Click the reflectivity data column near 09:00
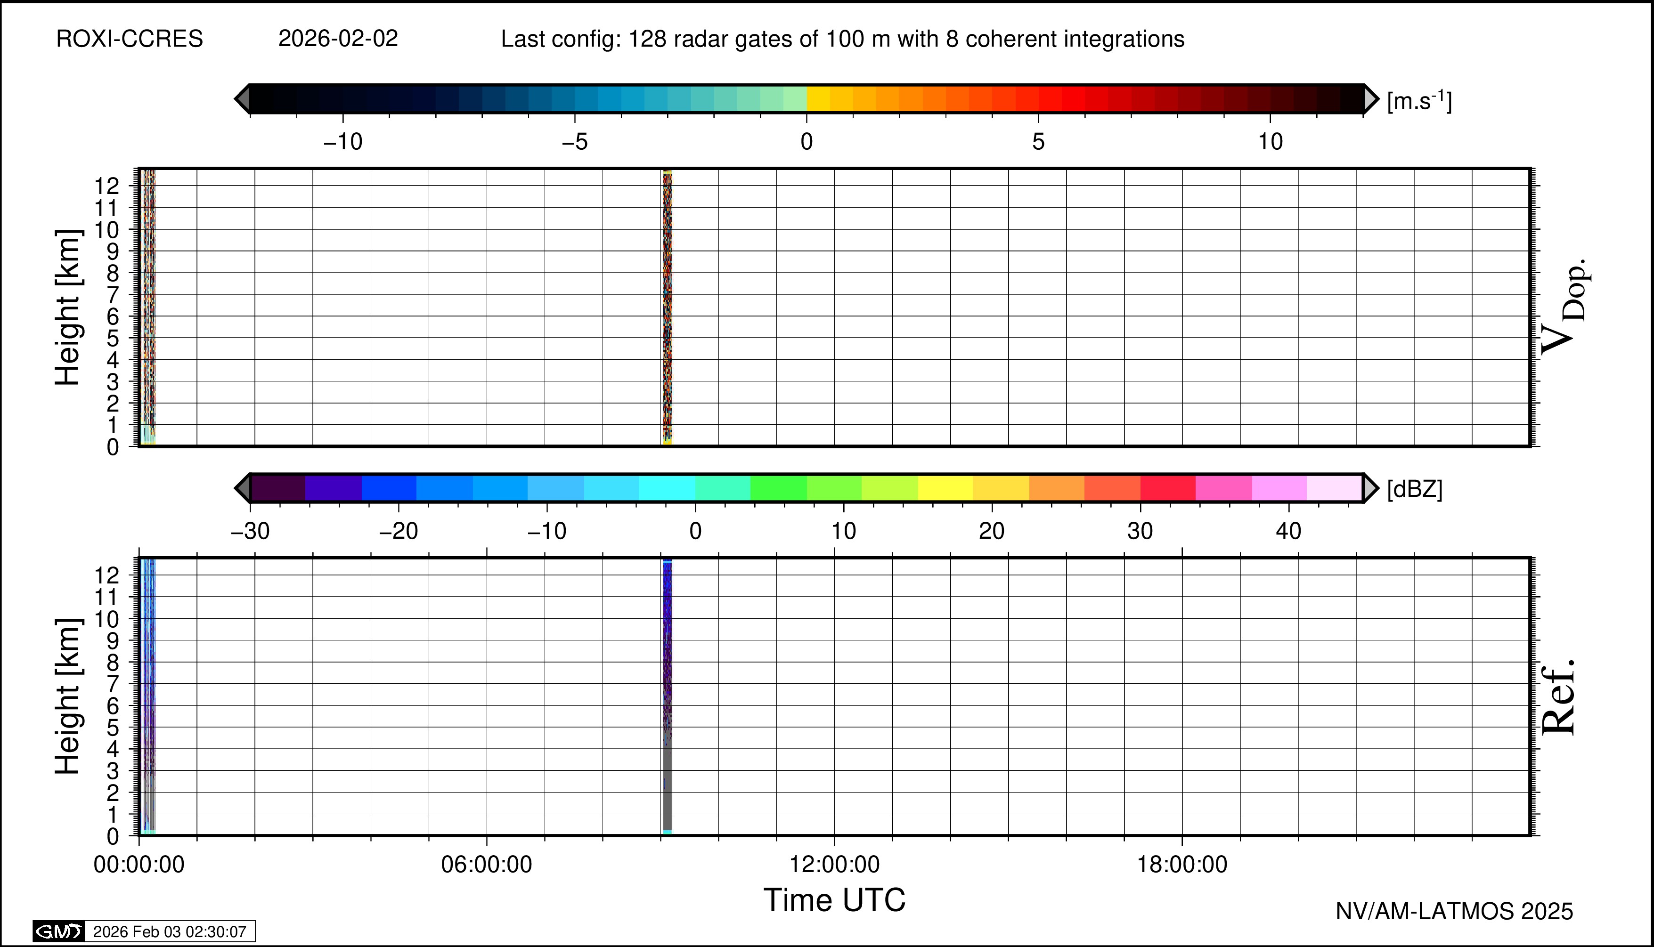 click(667, 696)
